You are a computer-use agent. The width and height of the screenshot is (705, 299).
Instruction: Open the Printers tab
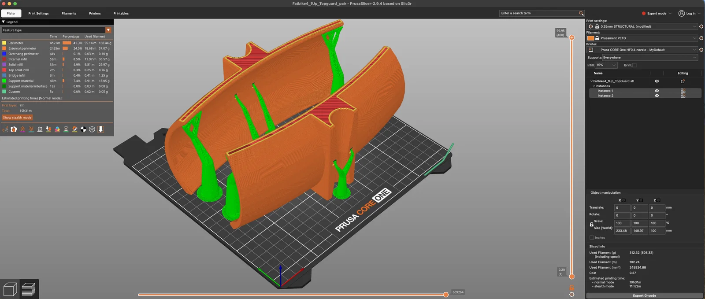(x=95, y=13)
